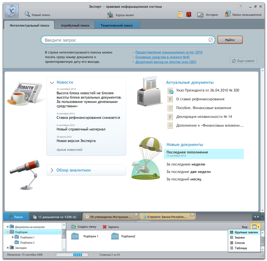The height and width of the screenshot is (261, 267).
Task: Select Таблица from the view menu
Action: tap(241, 248)
